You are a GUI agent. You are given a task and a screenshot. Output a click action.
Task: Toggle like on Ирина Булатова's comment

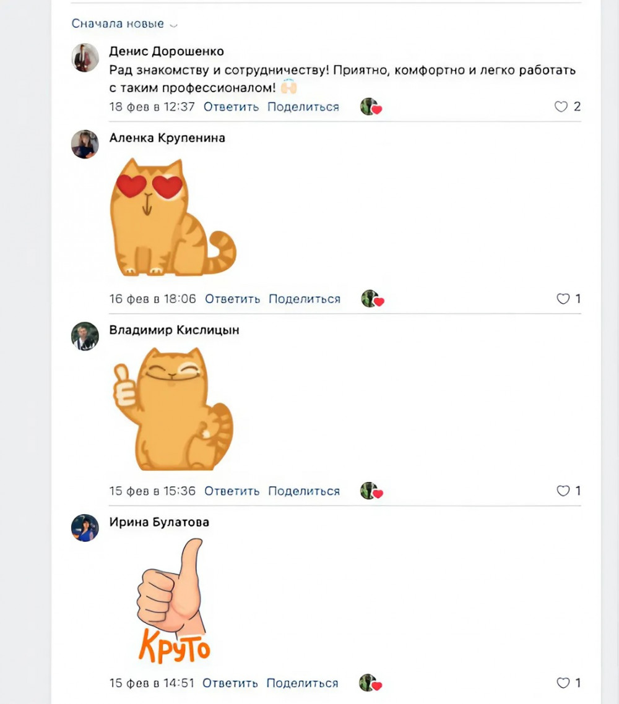(x=563, y=683)
